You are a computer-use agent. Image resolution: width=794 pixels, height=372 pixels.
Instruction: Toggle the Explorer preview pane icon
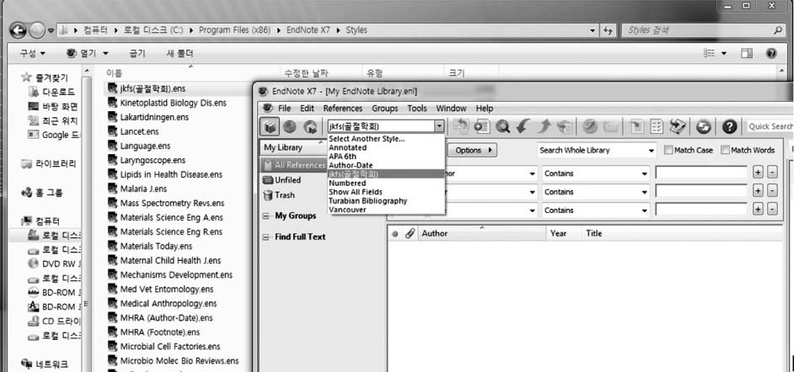(747, 53)
